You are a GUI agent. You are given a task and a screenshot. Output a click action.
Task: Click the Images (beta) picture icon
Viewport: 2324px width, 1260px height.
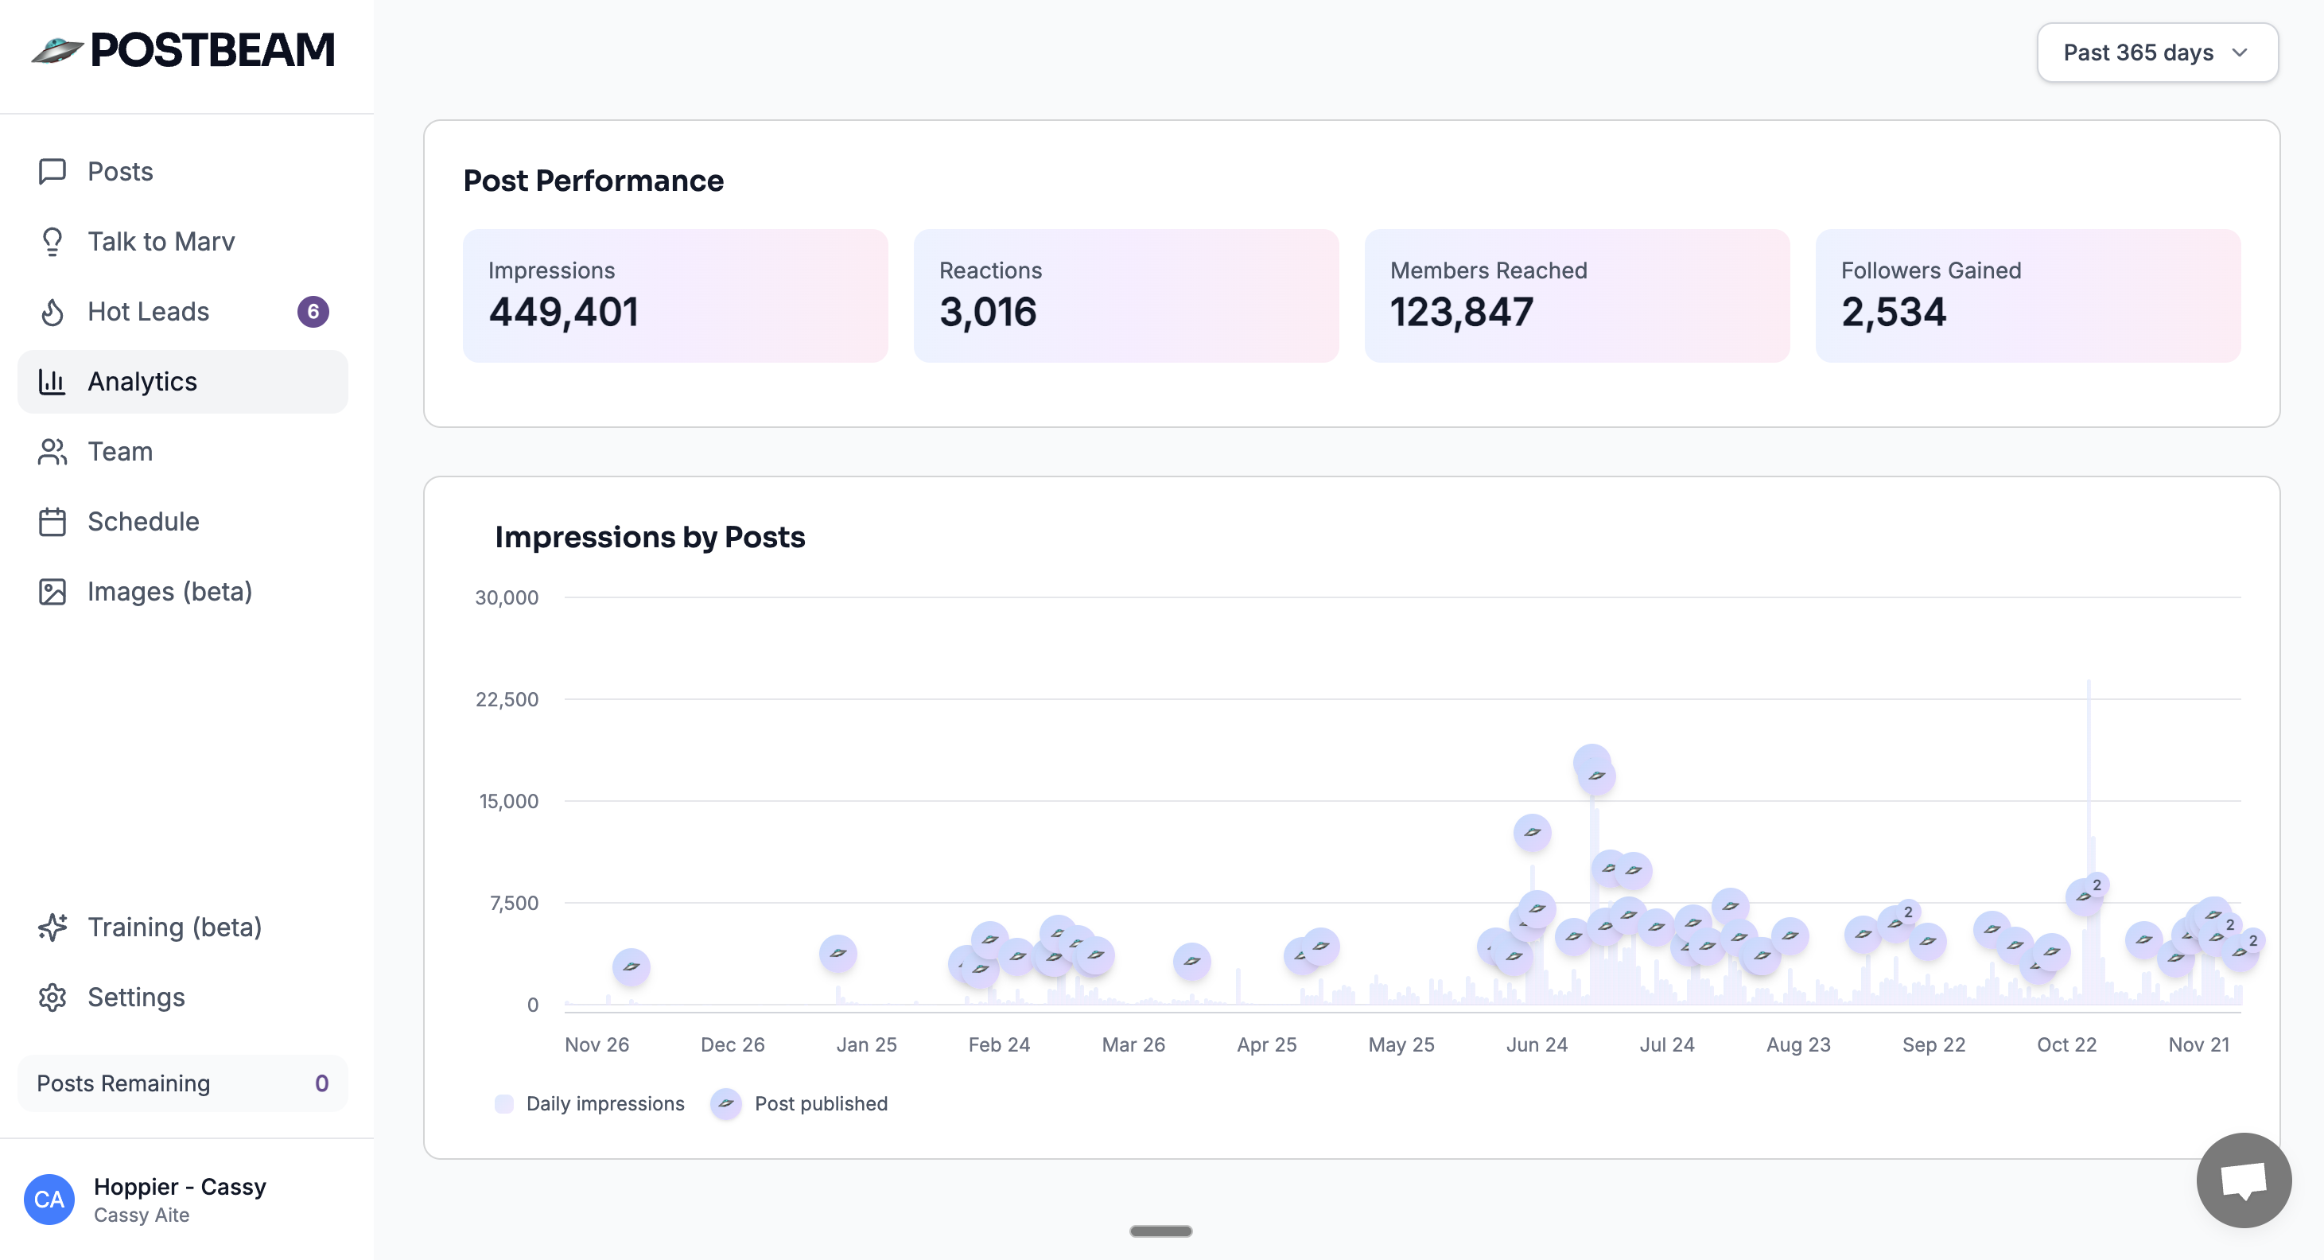[x=52, y=592]
